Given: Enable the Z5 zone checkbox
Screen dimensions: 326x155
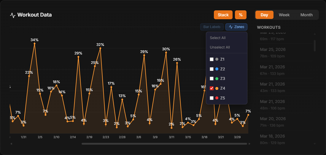Looking at the screenshot, I should tap(211, 98).
